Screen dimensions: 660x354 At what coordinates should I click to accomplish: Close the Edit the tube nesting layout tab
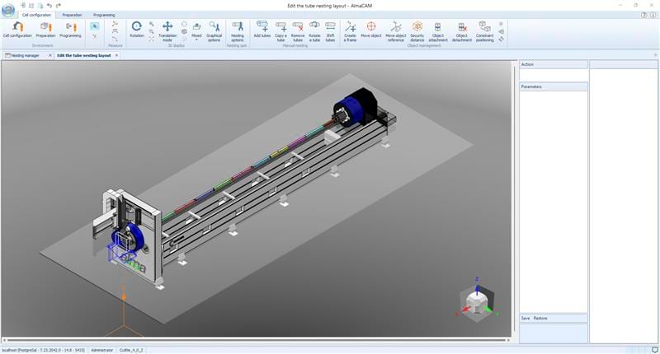(x=116, y=55)
